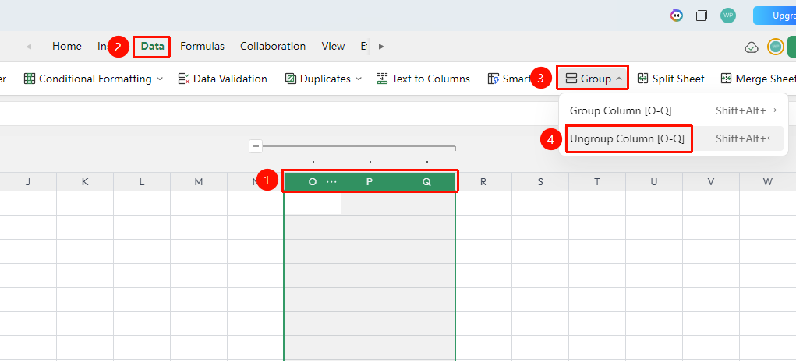796x361 pixels.
Task: Open Data Validation
Action: pos(222,79)
